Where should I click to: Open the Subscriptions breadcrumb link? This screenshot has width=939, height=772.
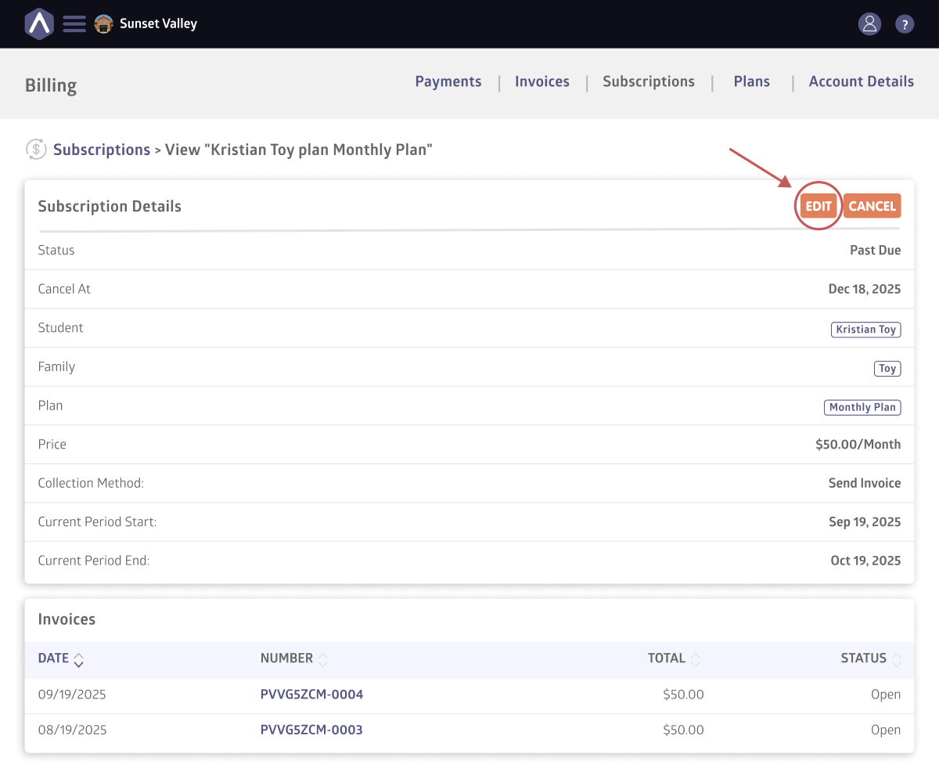tap(102, 150)
